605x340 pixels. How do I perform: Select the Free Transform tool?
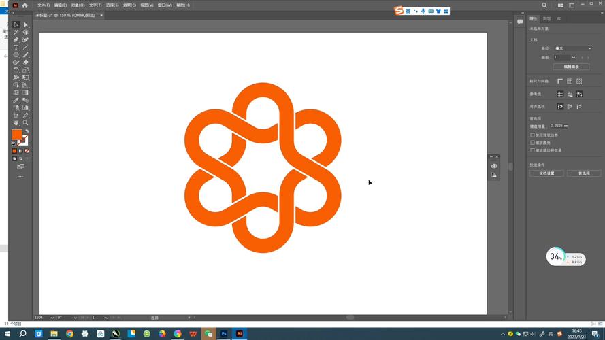pos(25,78)
